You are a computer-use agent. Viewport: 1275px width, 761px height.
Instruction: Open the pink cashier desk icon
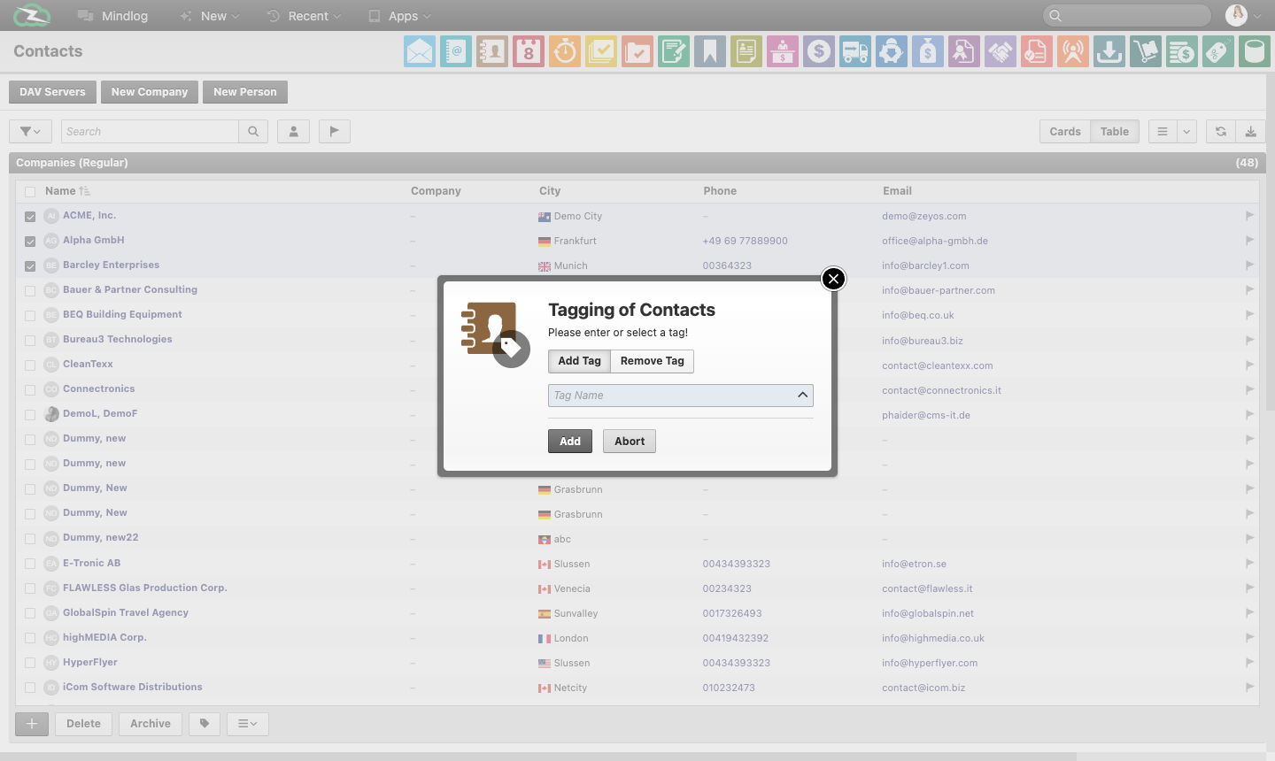click(x=783, y=51)
